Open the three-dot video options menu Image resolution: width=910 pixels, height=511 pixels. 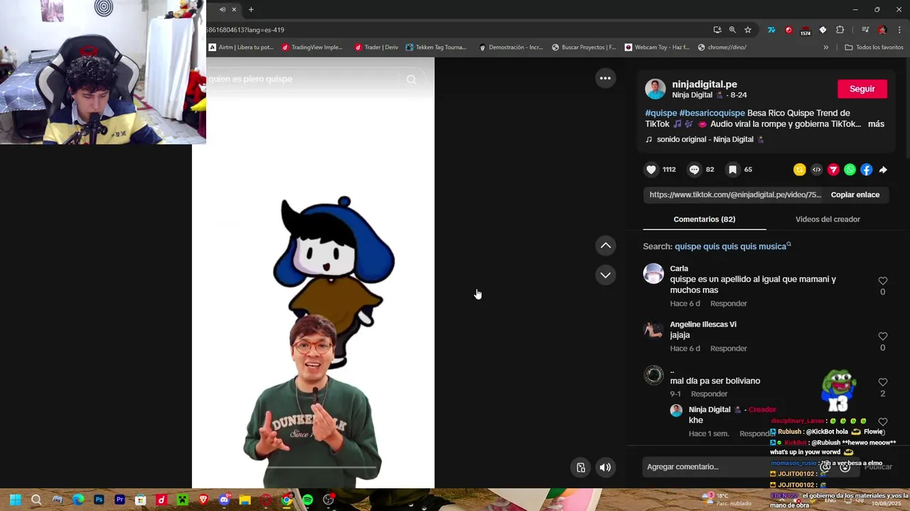click(x=605, y=78)
